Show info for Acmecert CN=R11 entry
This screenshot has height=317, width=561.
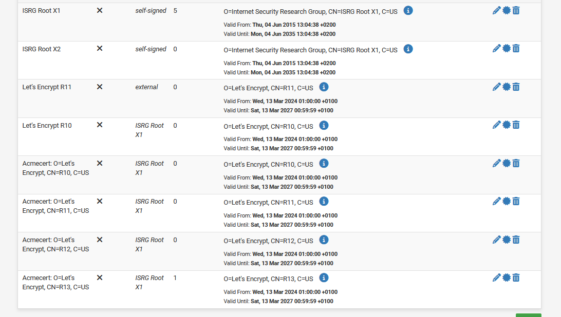pos(324,202)
